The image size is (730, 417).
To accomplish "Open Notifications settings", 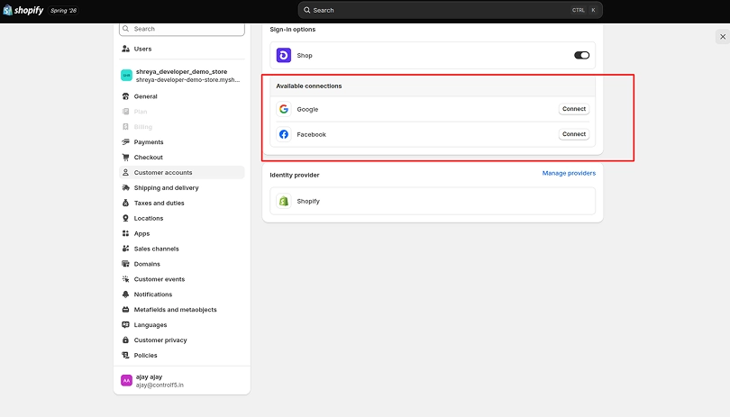I will (x=181, y=295).
